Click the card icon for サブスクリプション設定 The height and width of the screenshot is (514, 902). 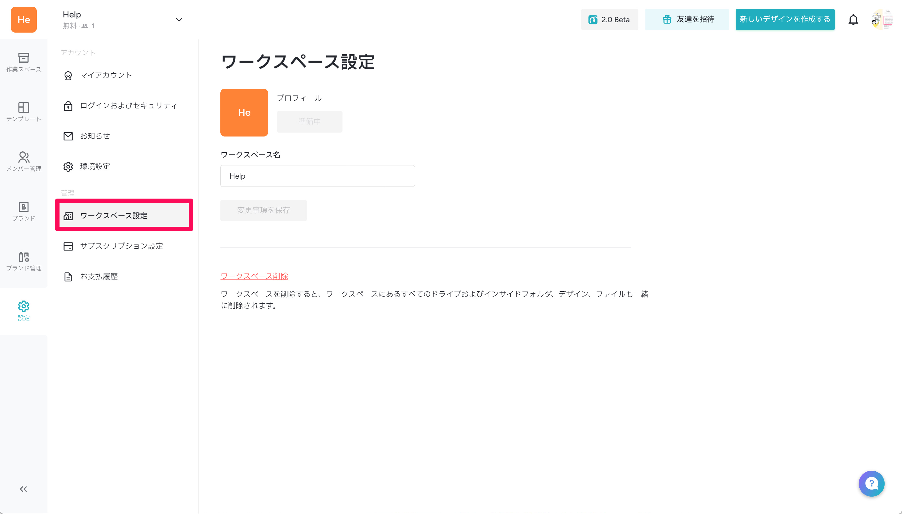click(x=68, y=246)
